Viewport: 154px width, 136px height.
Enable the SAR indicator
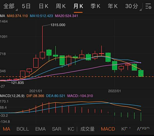(57, 129)
